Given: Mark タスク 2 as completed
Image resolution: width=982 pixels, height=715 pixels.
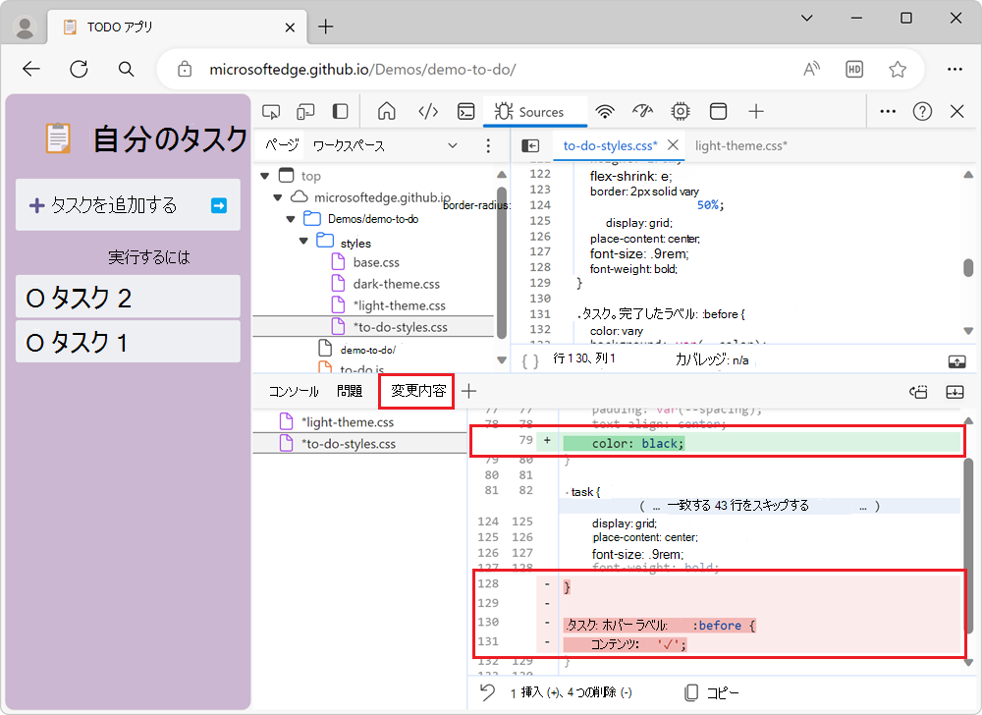Looking at the screenshot, I should click(x=35, y=298).
